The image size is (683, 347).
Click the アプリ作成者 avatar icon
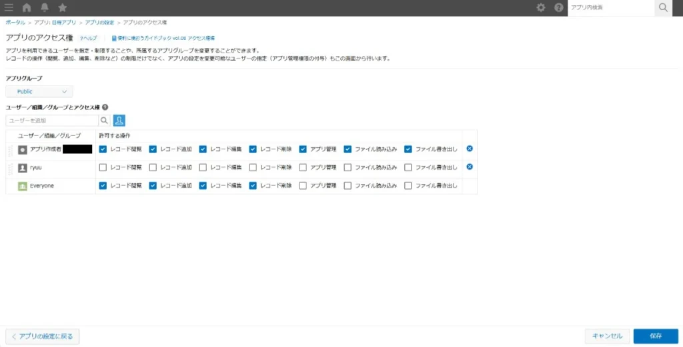[23, 150]
